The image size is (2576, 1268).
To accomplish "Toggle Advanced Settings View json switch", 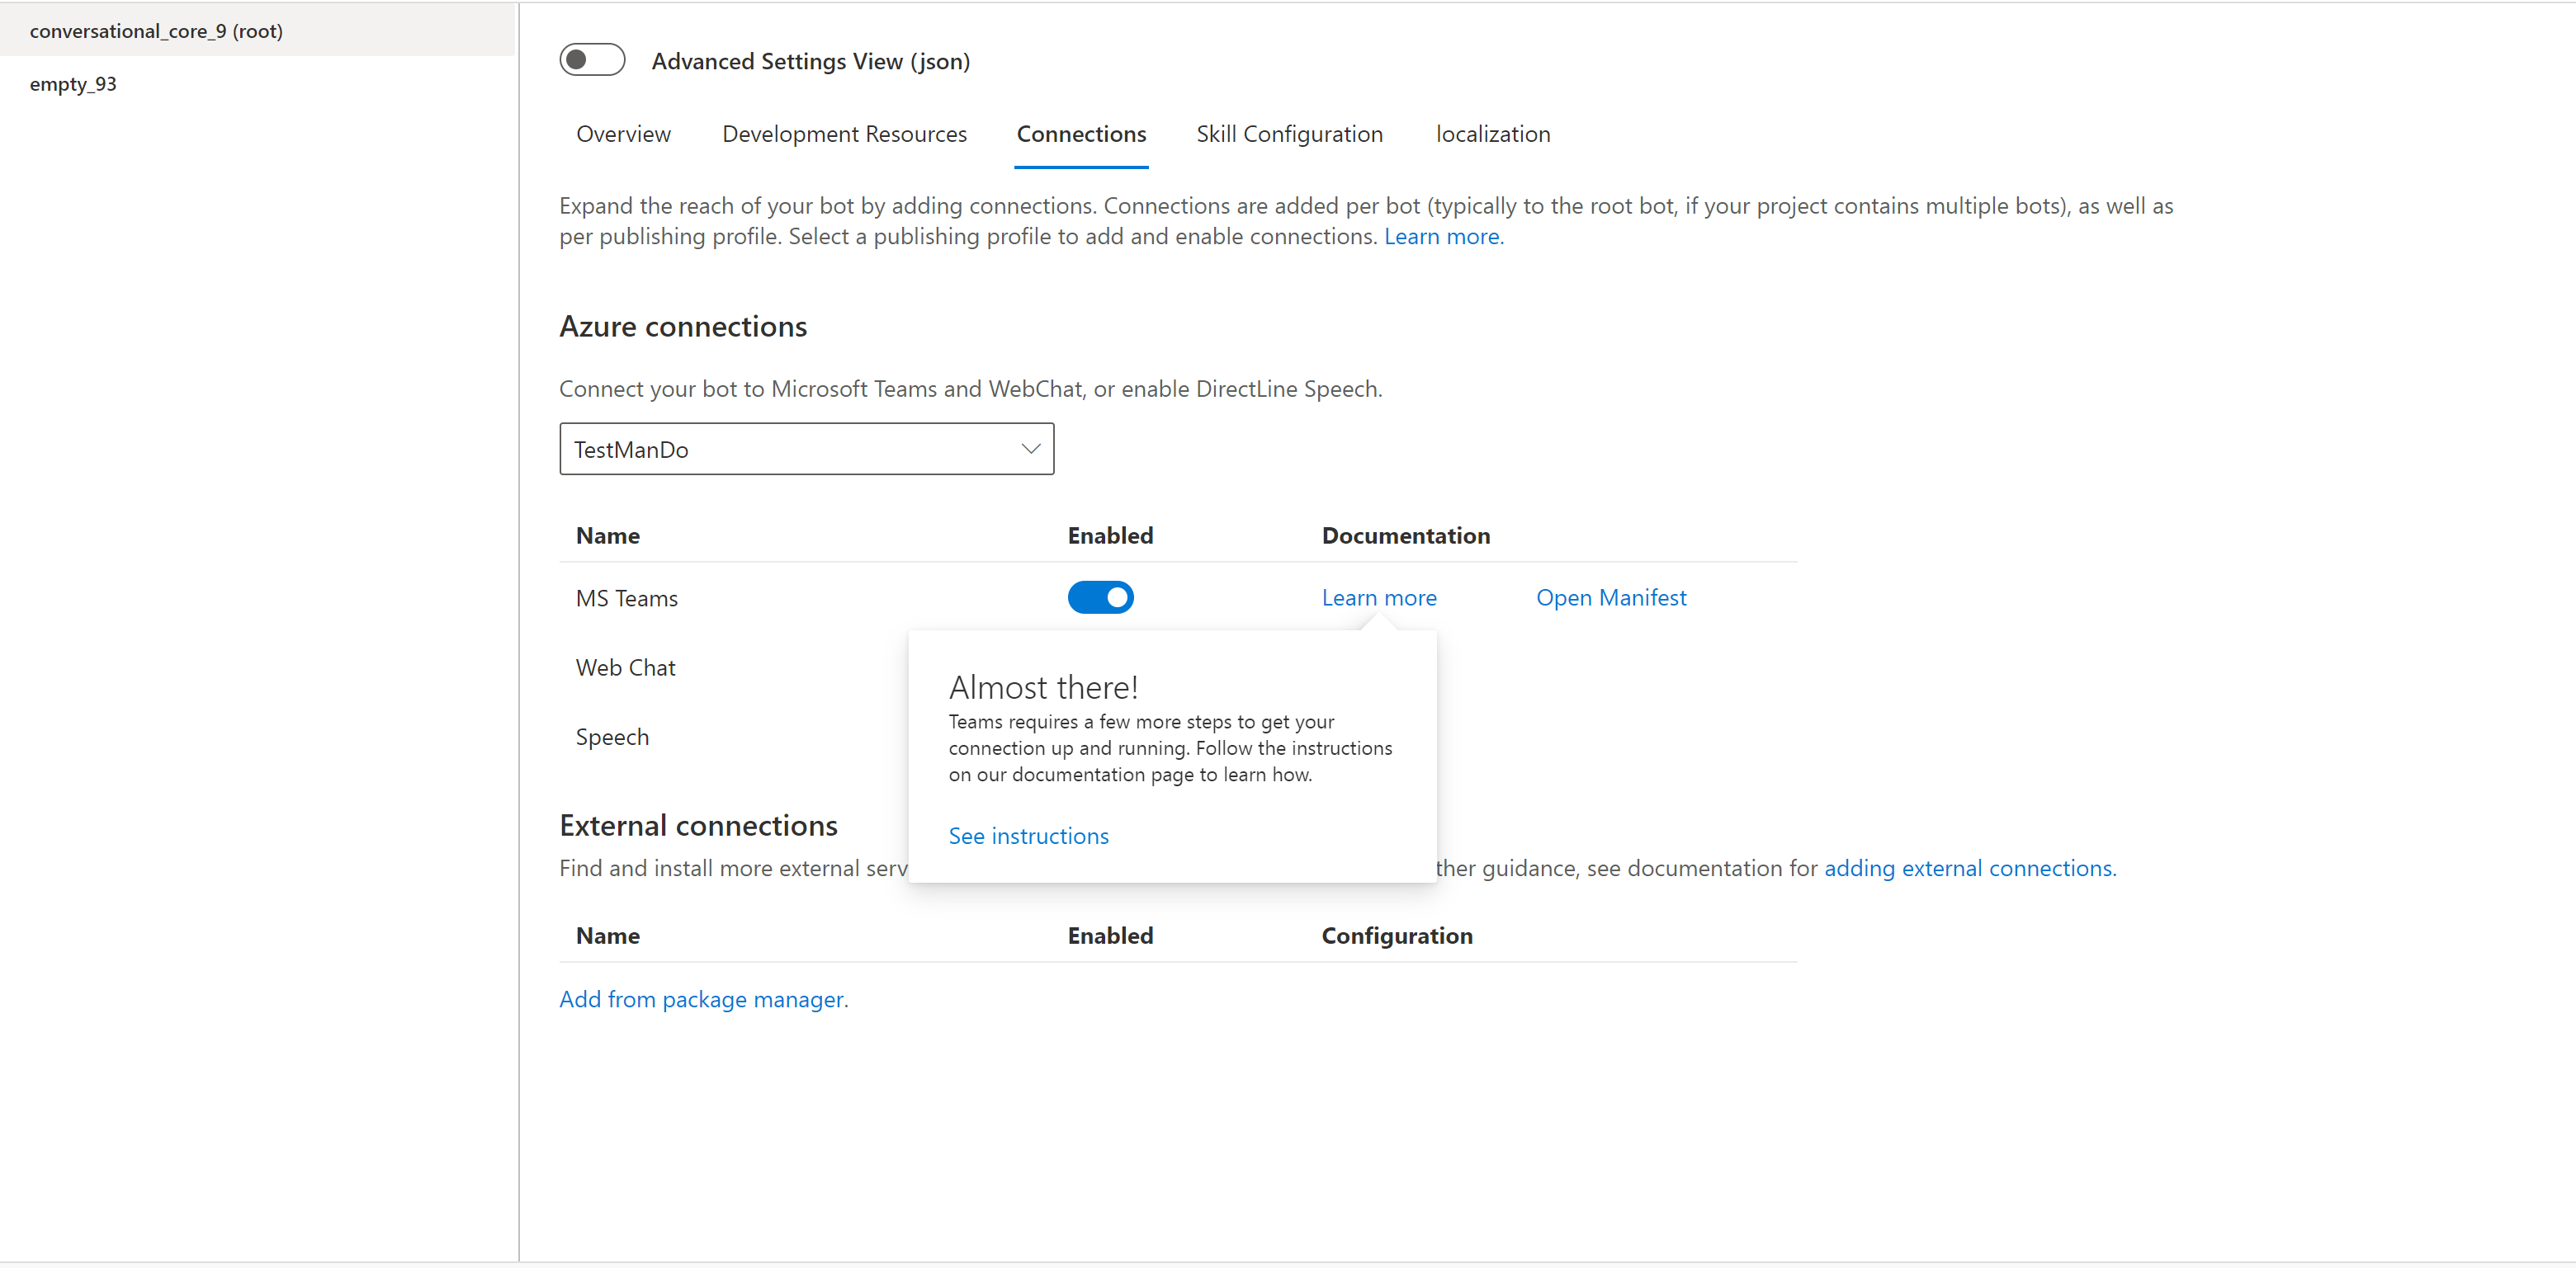I will point(592,60).
